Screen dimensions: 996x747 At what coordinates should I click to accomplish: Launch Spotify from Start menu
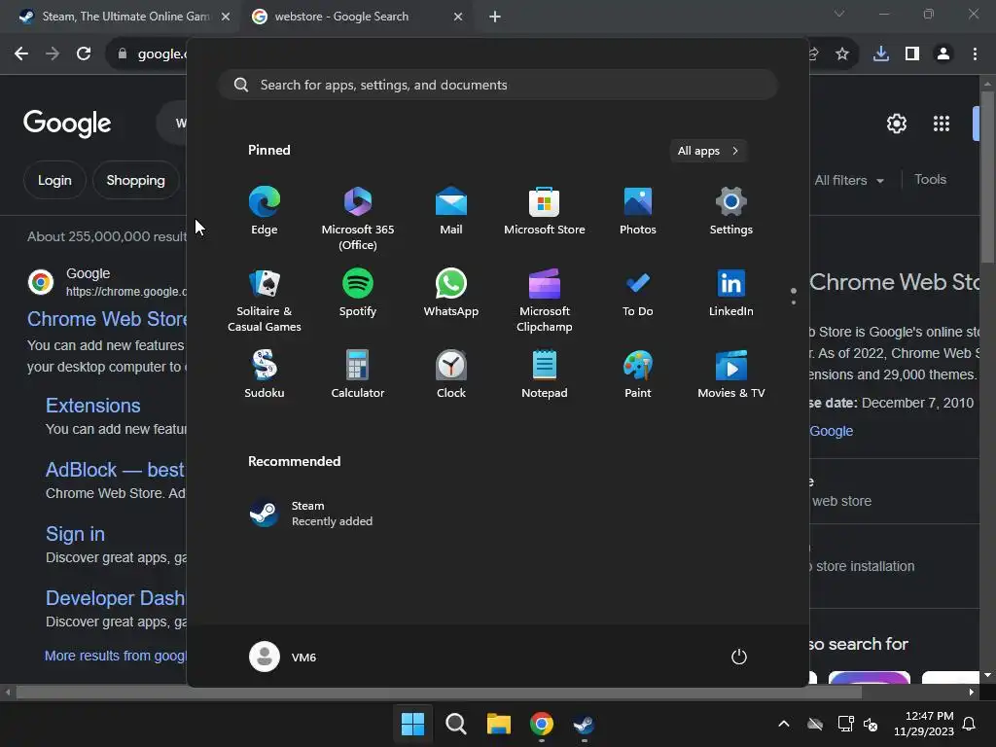click(x=358, y=293)
